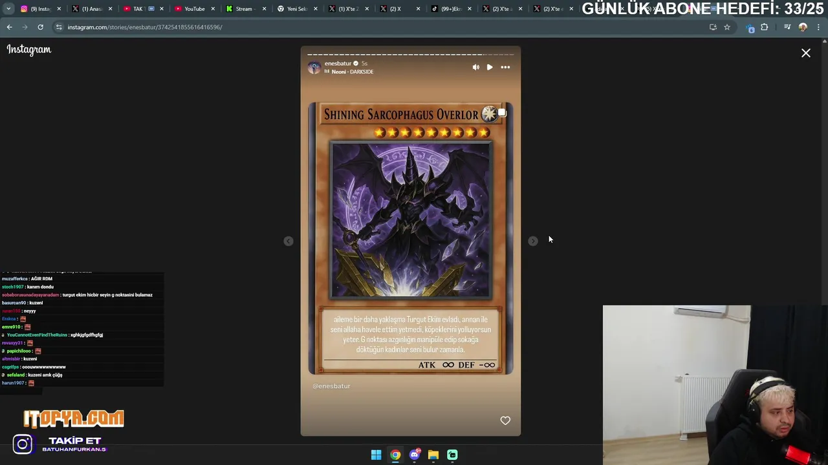The image size is (828, 465).
Task: Click the story progress bar at top
Action: (410, 54)
